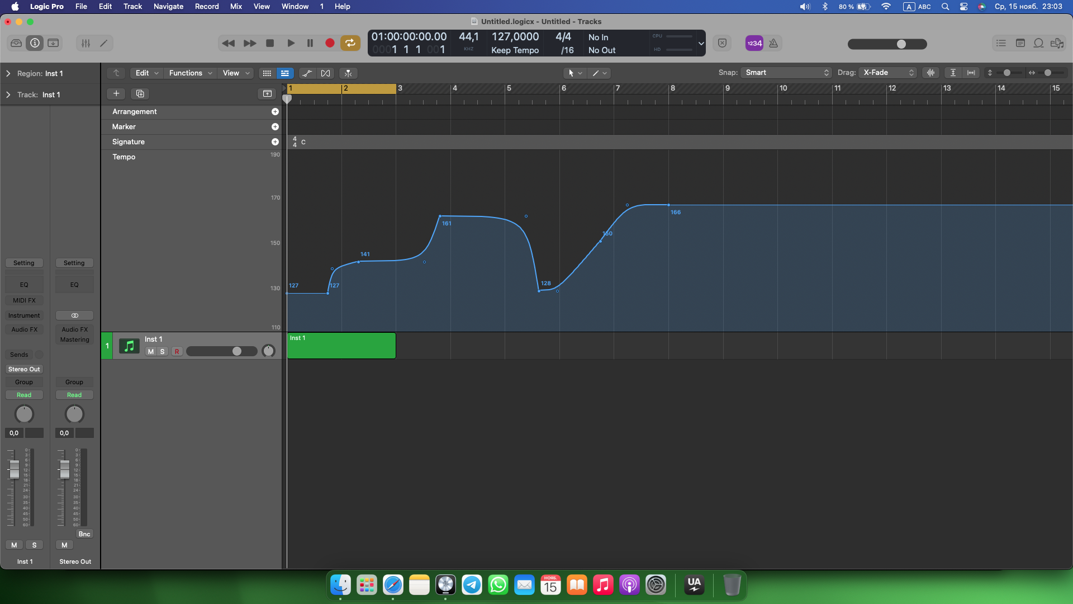Pause playback with the Pause button
The height and width of the screenshot is (604, 1073).
(x=310, y=43)
